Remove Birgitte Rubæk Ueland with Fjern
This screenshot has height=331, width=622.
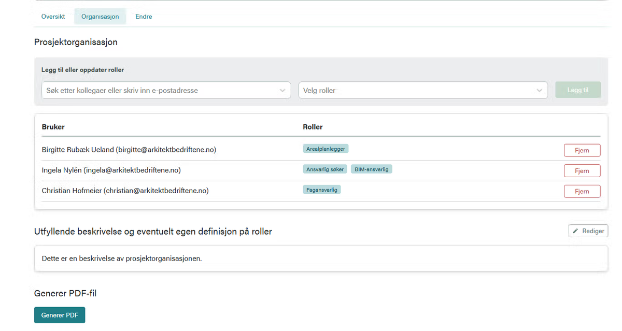click(582, 150)
